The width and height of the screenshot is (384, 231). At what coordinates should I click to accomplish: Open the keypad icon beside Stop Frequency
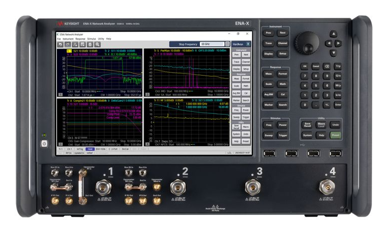coord(227,44)
